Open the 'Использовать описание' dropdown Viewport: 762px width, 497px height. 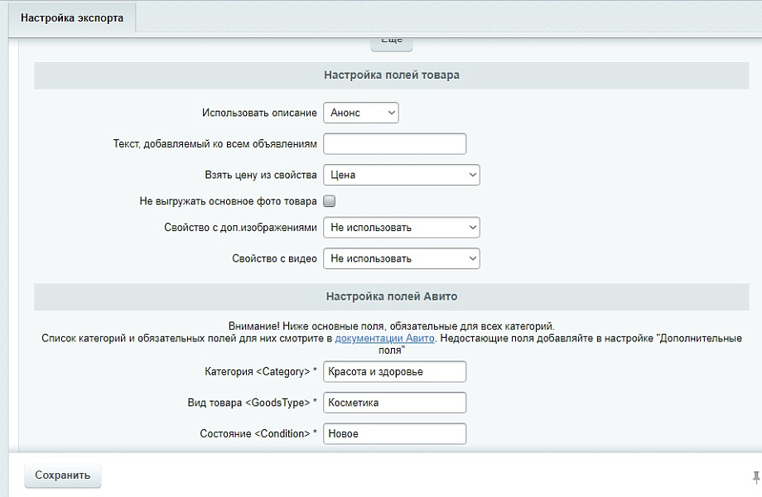pyautogui.click(x=360, y=113)
